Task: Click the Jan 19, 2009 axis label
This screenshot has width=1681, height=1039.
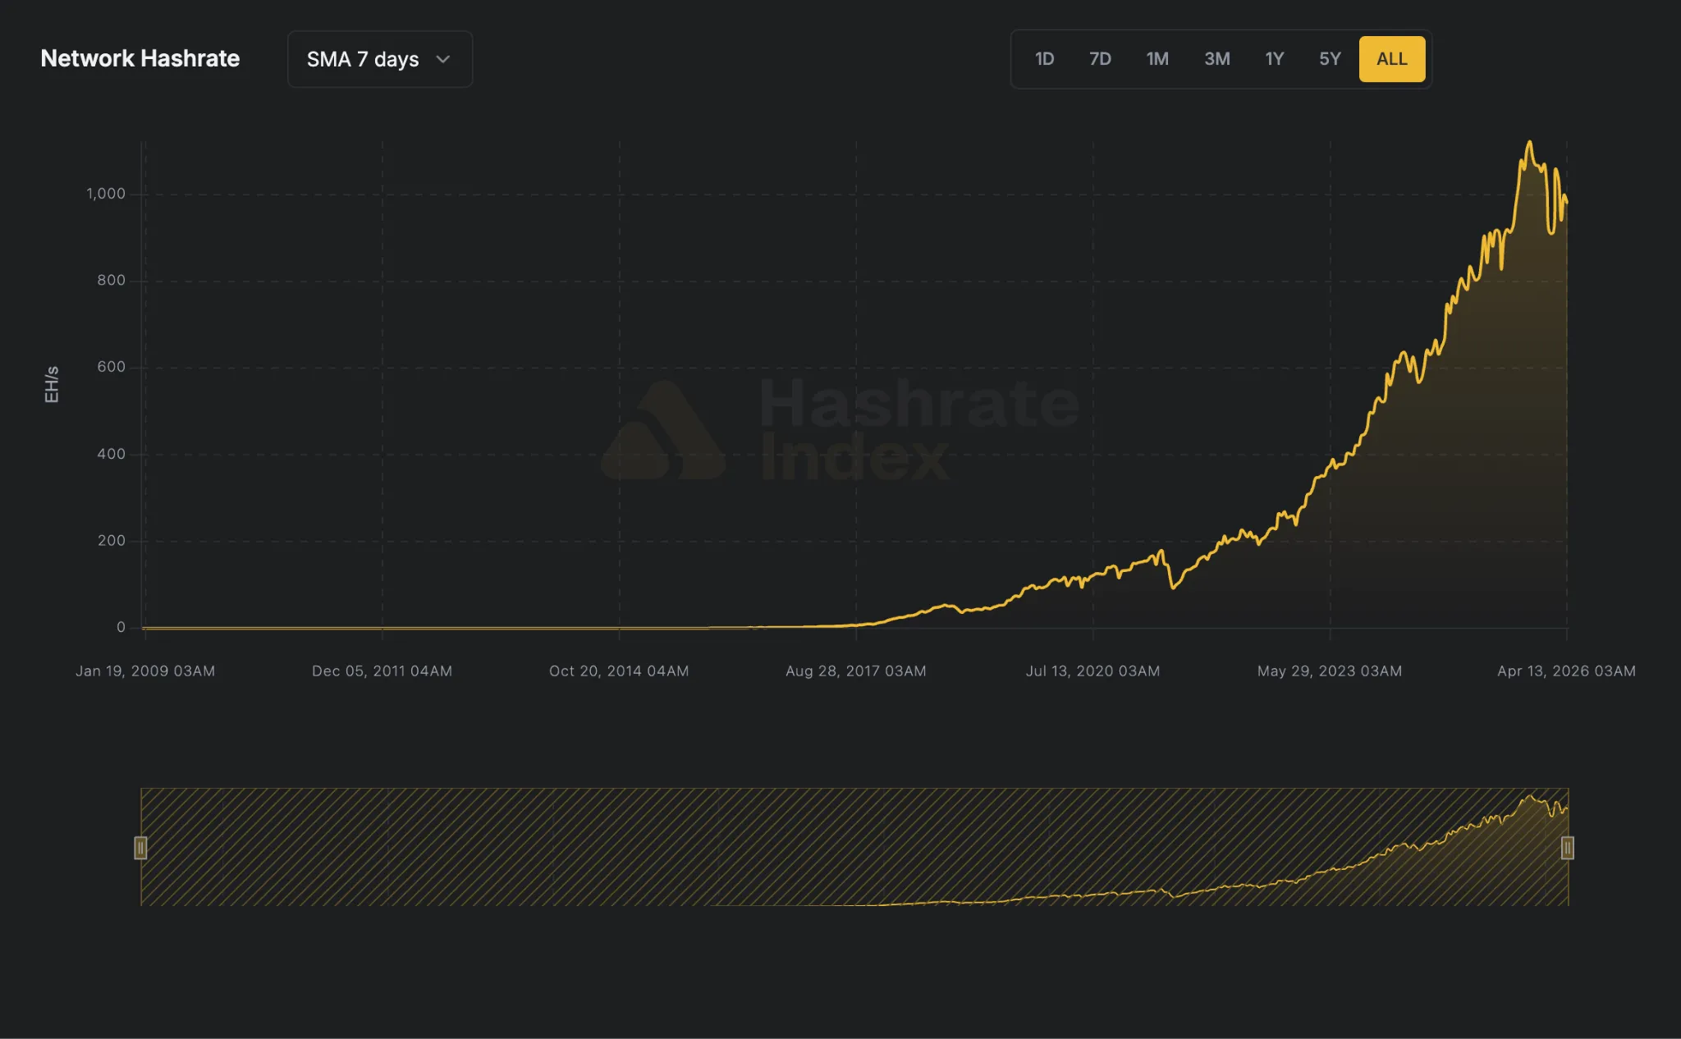Action: point(144,671)
